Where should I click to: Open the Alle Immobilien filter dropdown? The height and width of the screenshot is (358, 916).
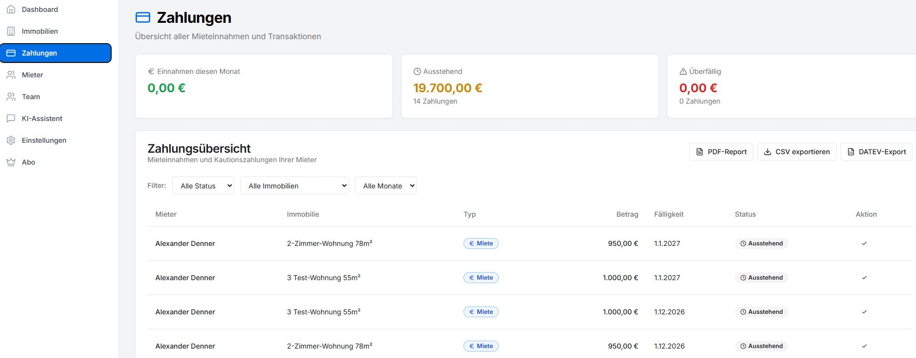pyautogui.click(x=294, y=185)
